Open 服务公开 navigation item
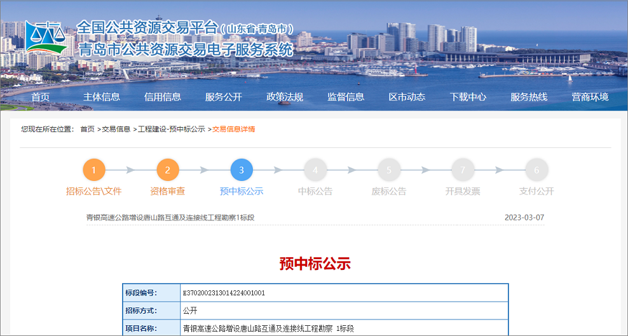This screenshot has width=628, height=336. [224, 97]
